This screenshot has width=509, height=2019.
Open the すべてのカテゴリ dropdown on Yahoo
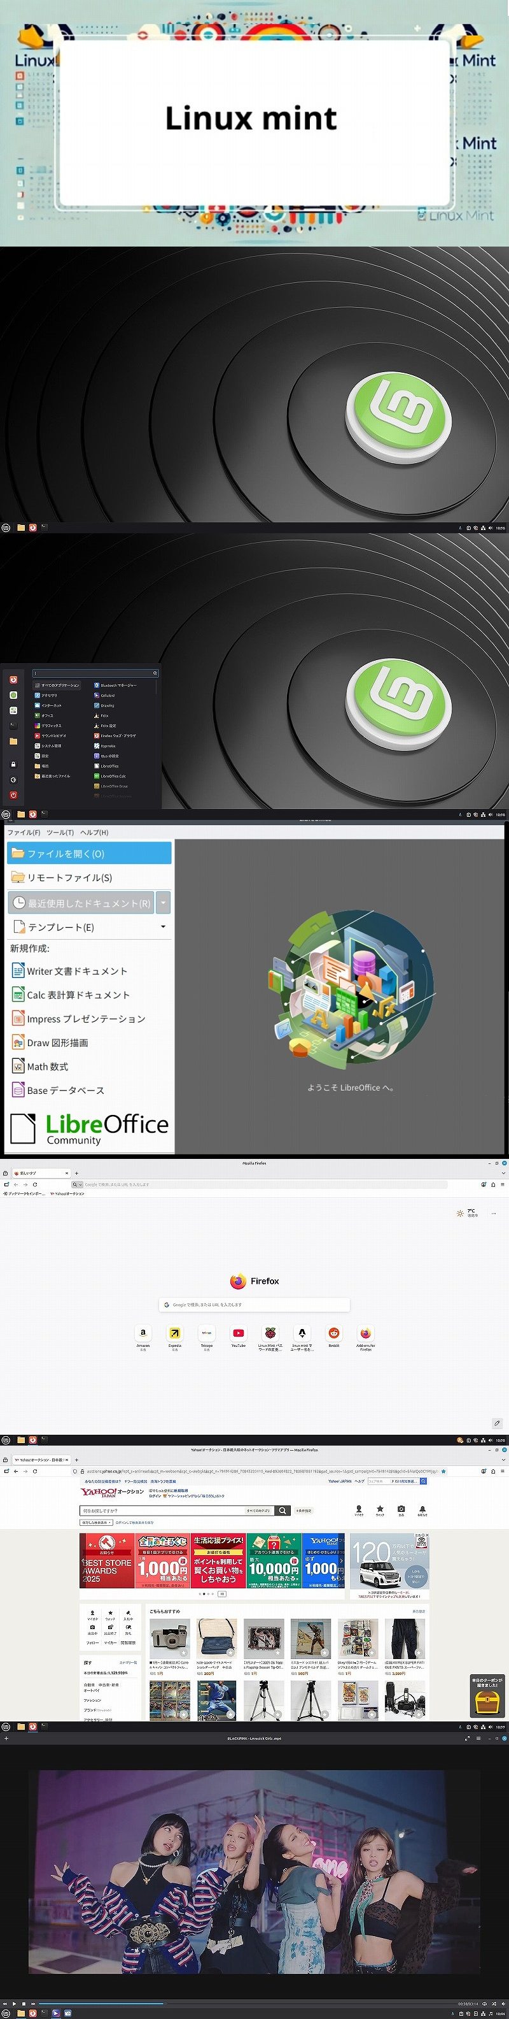258,1511
